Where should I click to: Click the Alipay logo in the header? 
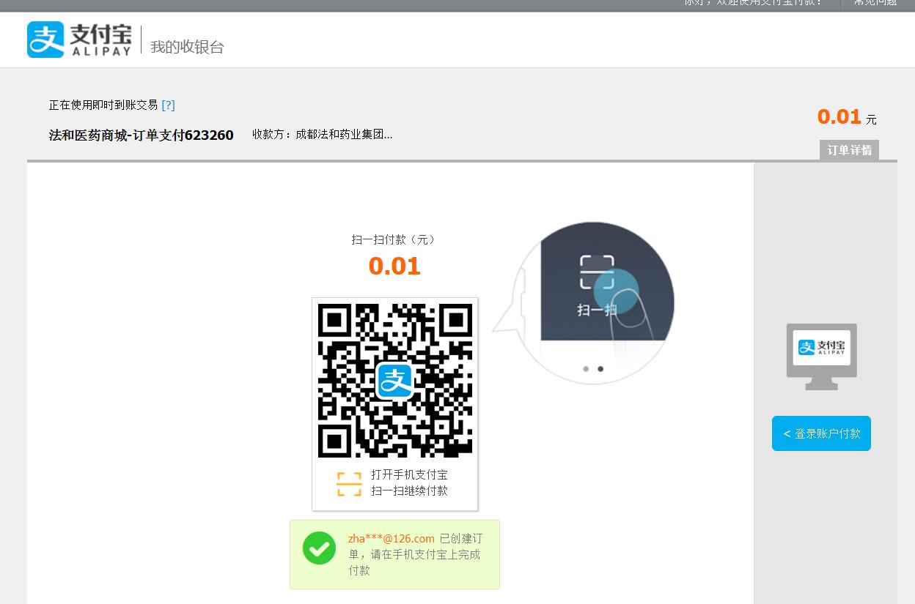pos(79,40)
